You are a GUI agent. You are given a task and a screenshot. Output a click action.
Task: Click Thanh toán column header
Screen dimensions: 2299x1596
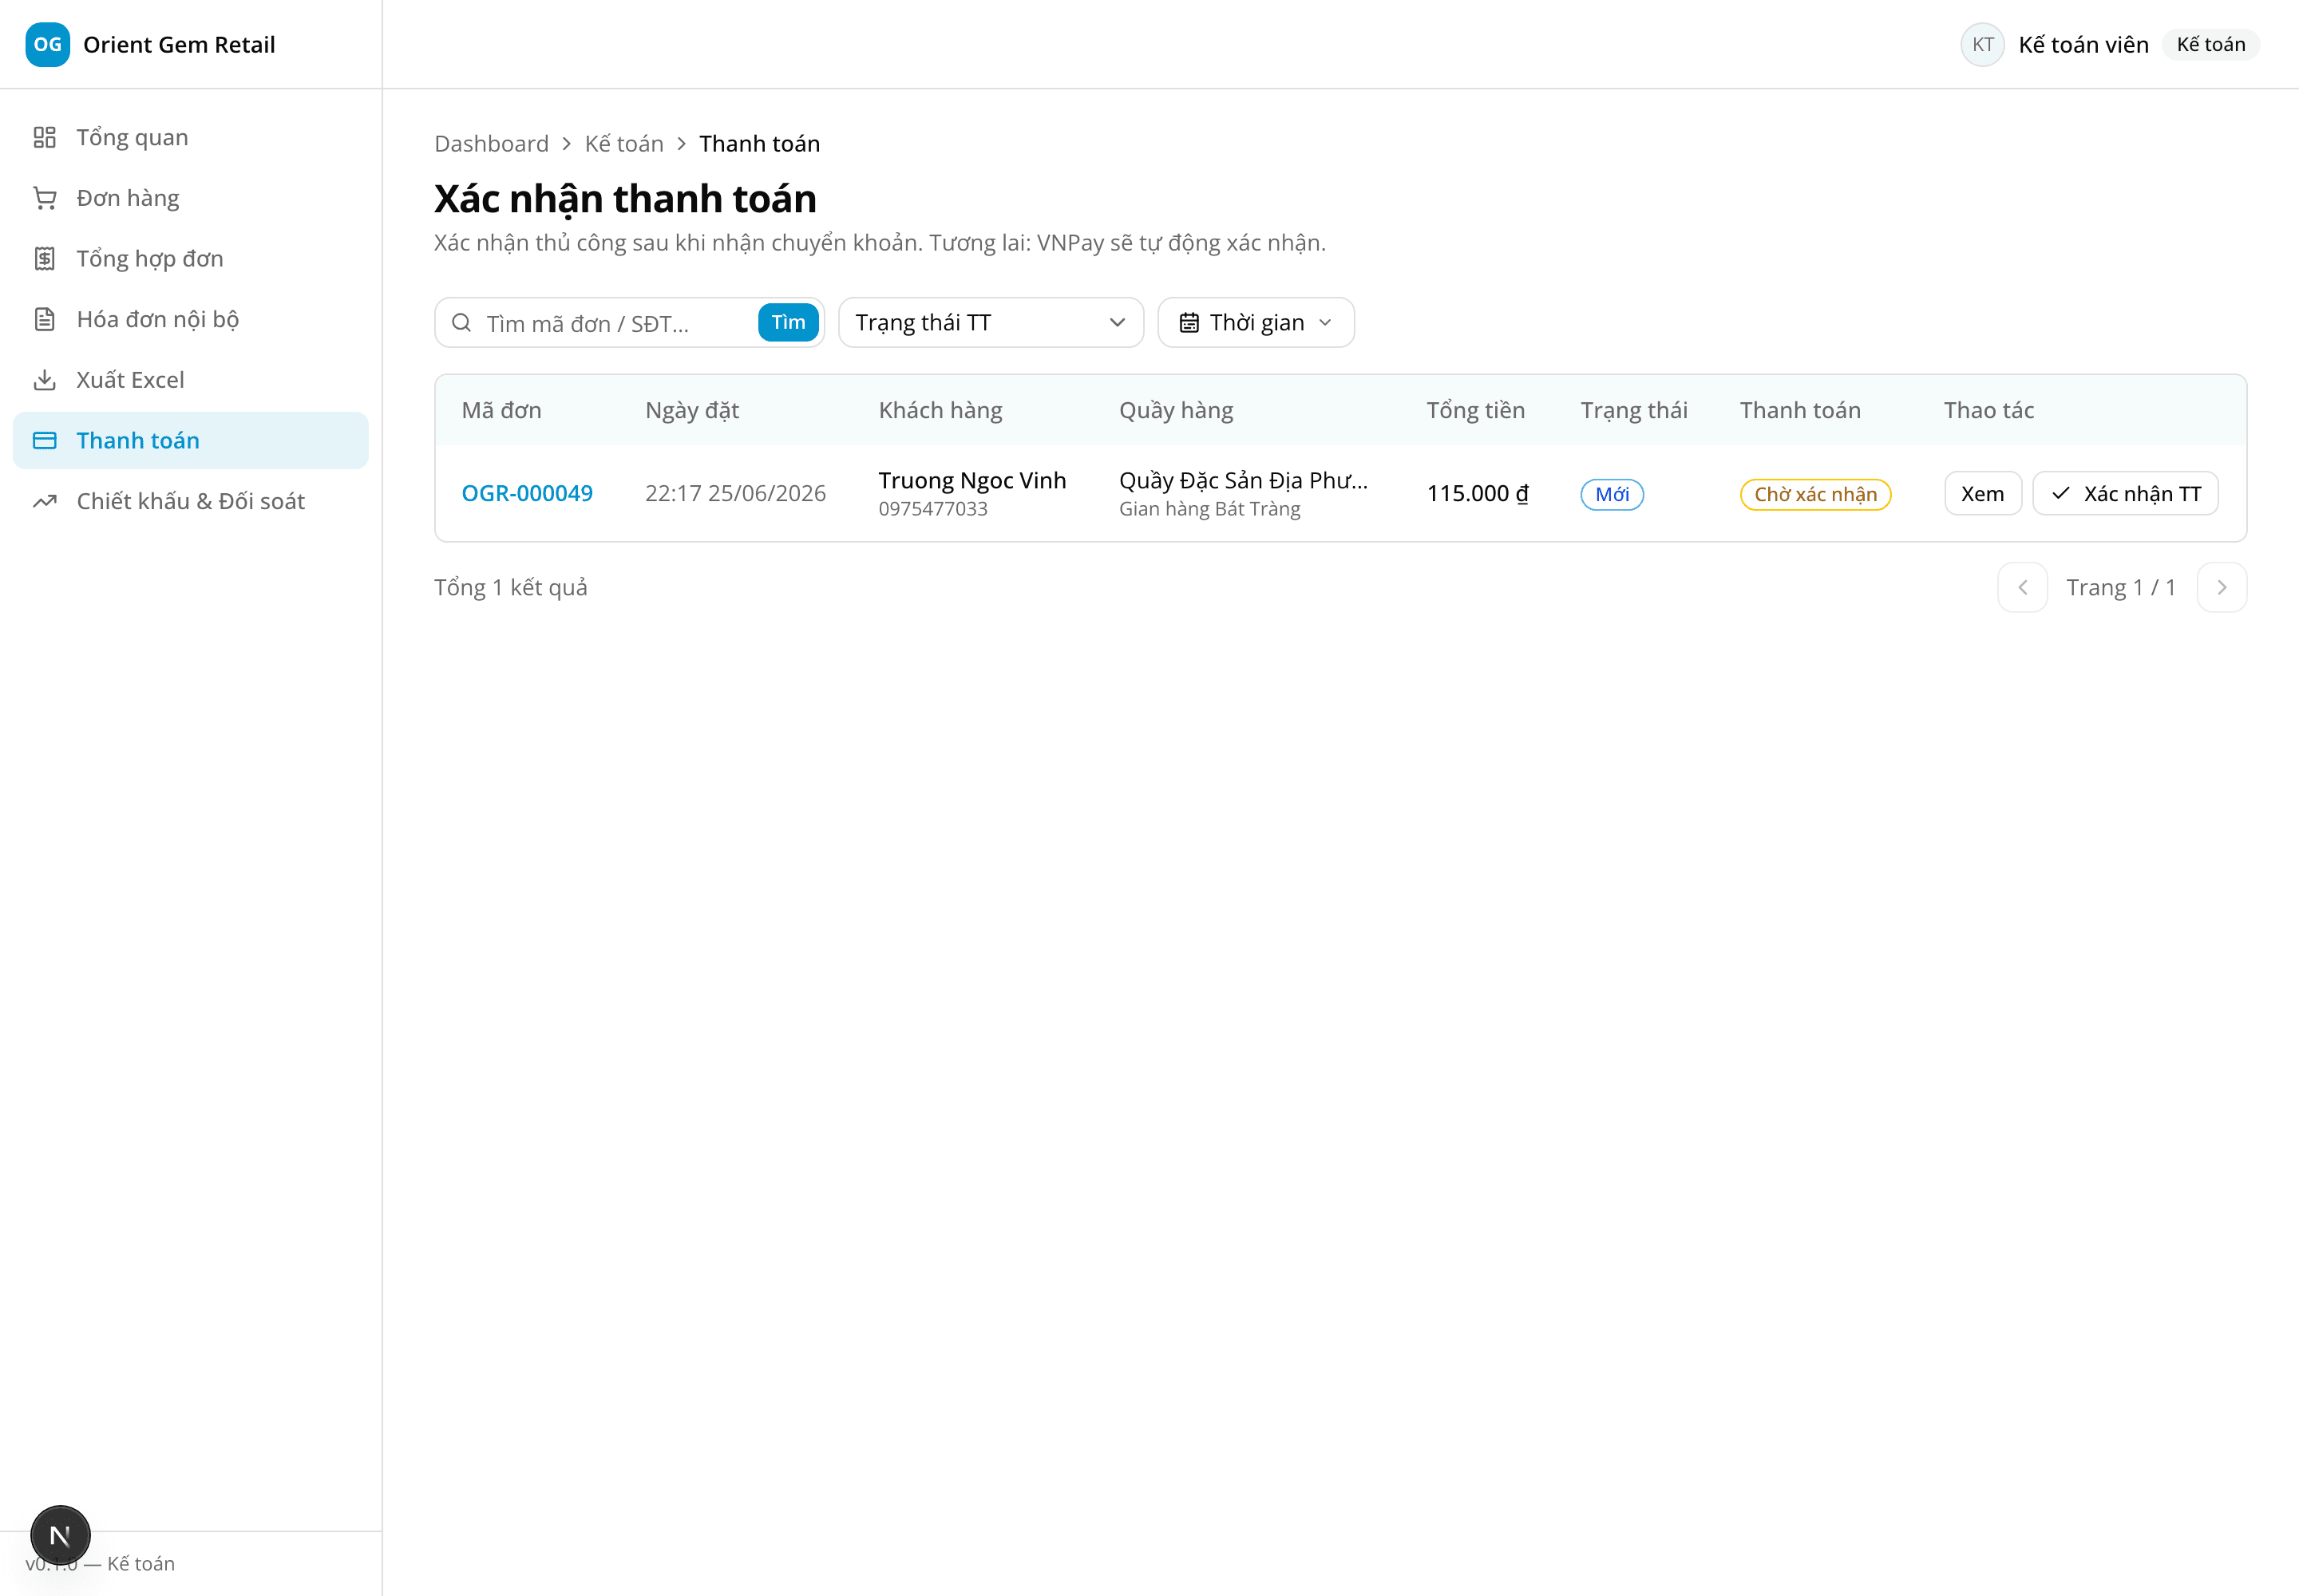coord(1800,410)
